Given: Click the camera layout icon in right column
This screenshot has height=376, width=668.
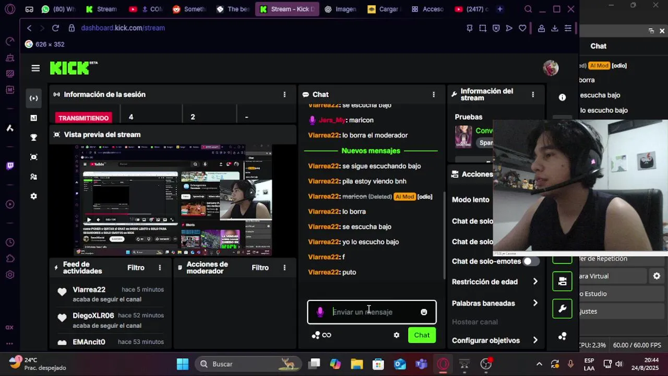Looking at the screenshot, I should [x=562, y=281].
